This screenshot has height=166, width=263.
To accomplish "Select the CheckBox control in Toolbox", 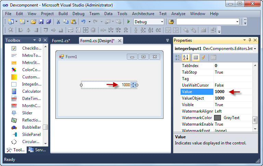I will tap(31, 48).
